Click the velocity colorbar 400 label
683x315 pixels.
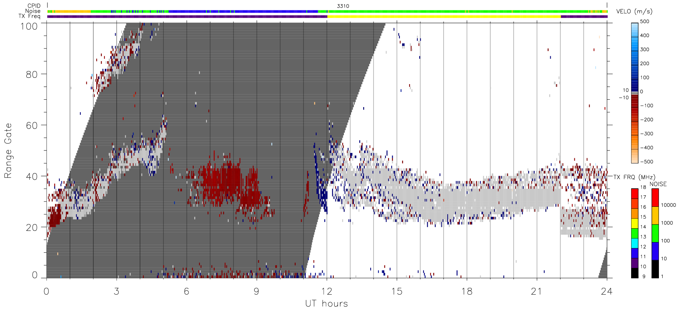644,36
